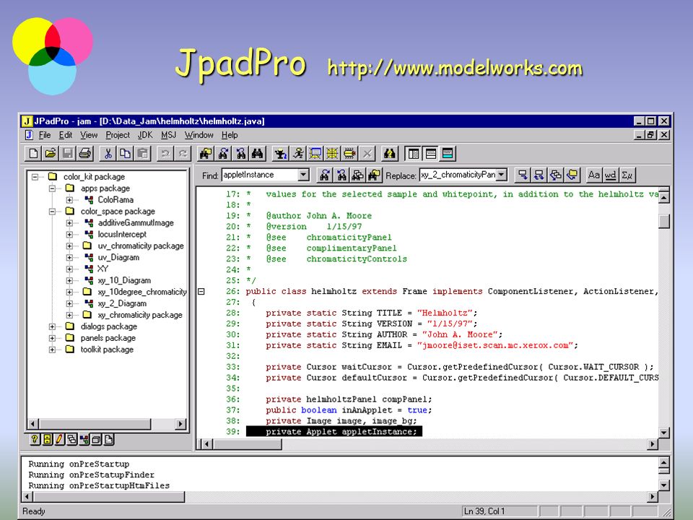The width and height of the screenshot is (693, 520).
Task: Click the editor vertical scrollbar thumb
Action: (x=664, y=221)
